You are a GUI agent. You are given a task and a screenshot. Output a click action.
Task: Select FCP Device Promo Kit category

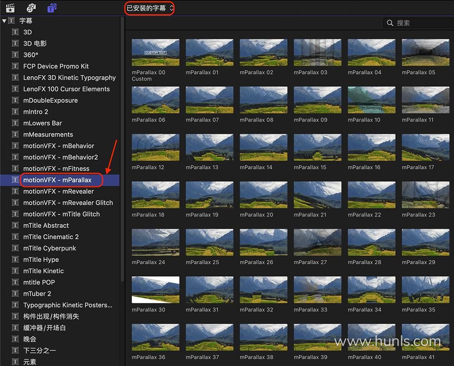click(x=56, y=66)
